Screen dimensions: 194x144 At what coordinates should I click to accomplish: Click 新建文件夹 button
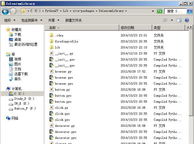pyautogui.click(x=73, y=20)
